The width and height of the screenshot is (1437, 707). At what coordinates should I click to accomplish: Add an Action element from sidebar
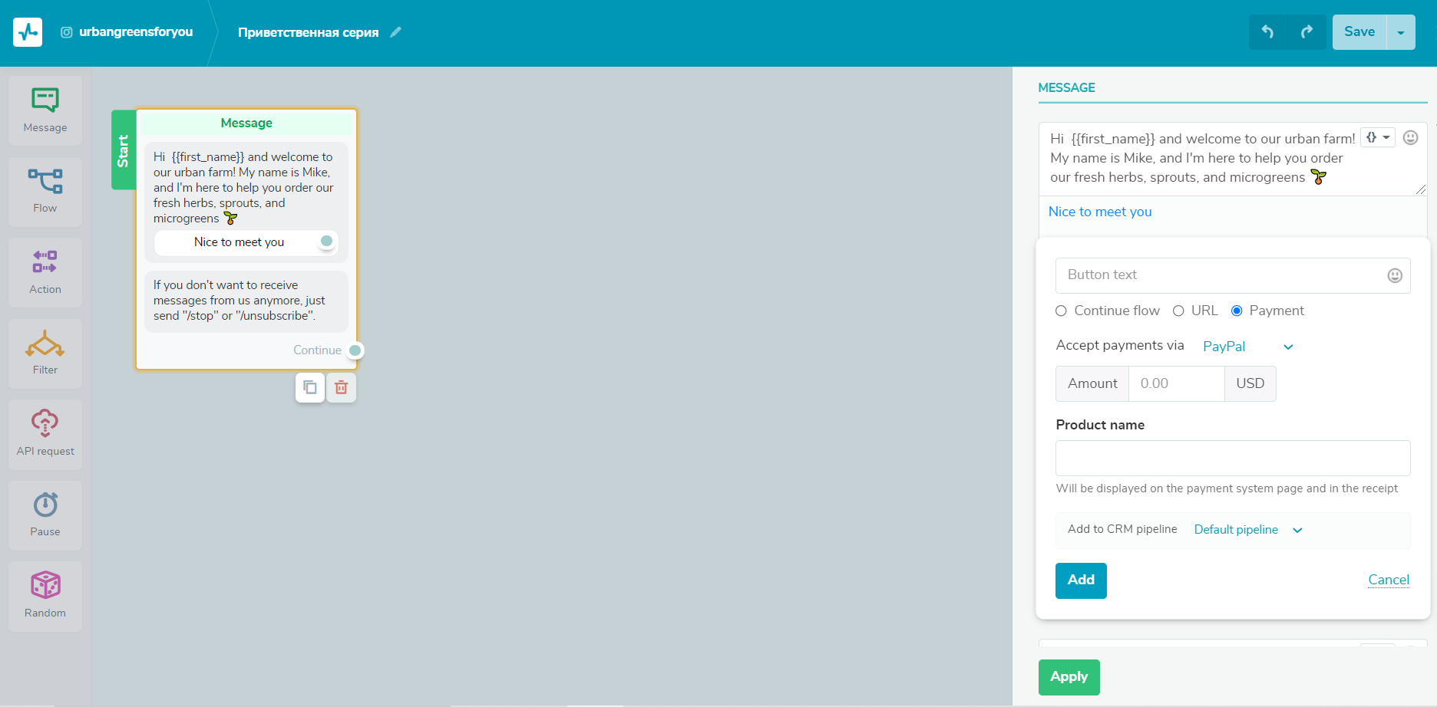click(x=45, y=272)
